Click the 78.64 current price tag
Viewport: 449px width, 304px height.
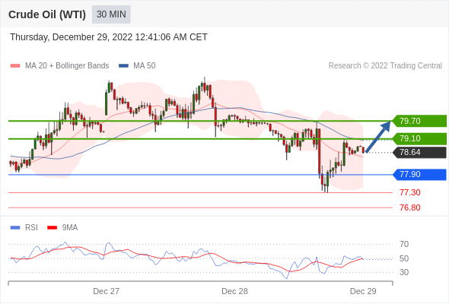click(x=419, y=152)
